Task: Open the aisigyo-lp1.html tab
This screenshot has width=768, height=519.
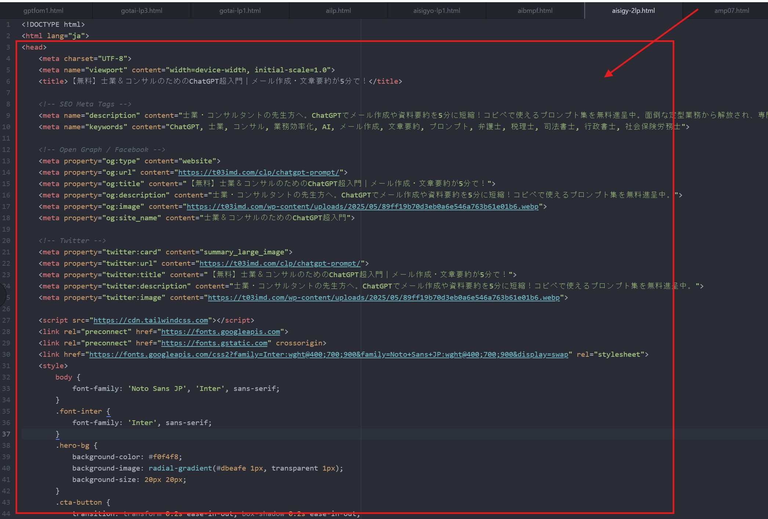Action: [437, 11]
